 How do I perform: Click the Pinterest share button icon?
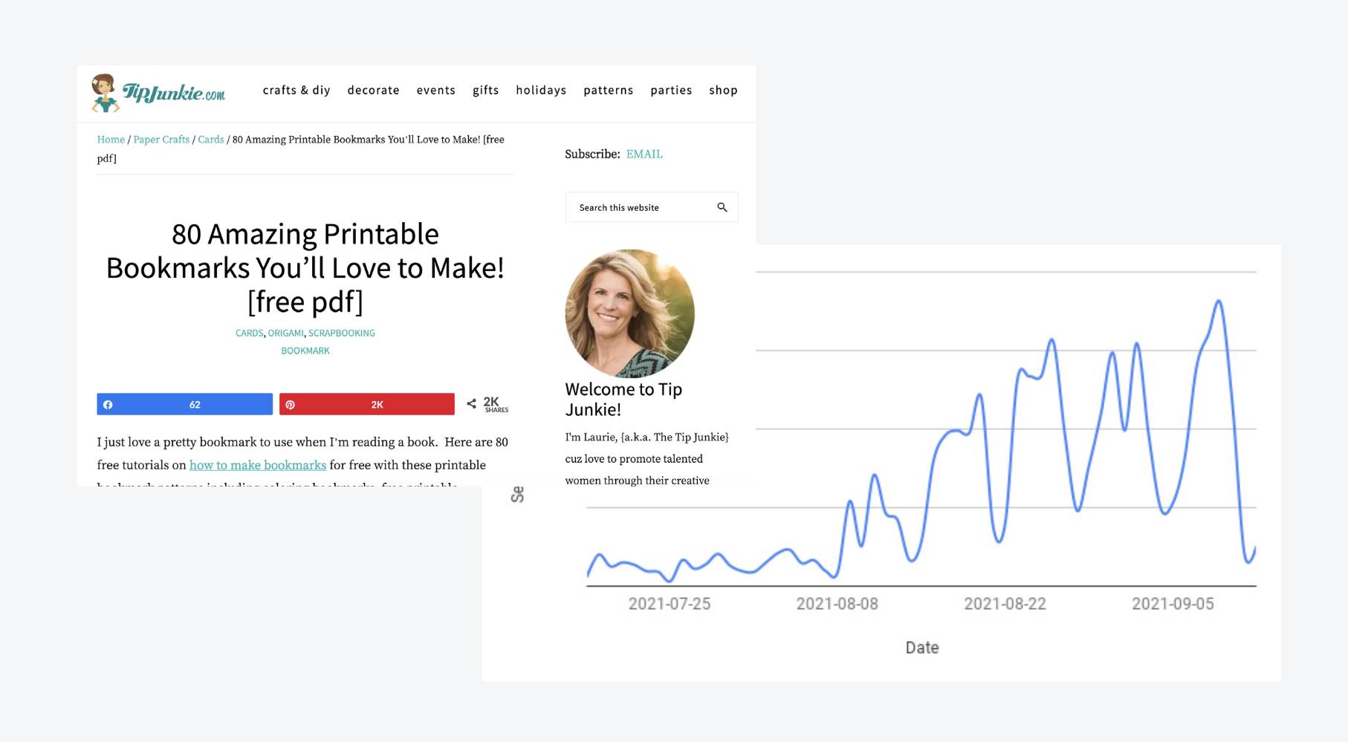[x=291, y=404]
